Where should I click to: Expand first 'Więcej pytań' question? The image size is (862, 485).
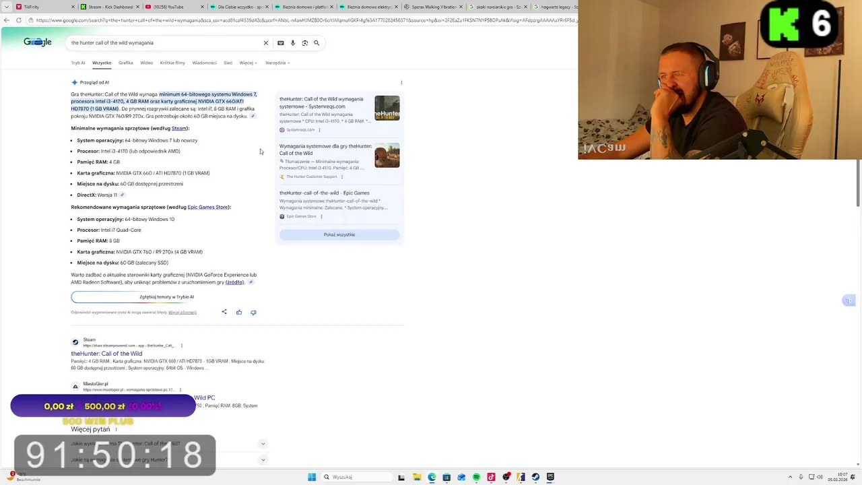coord(263,444)
